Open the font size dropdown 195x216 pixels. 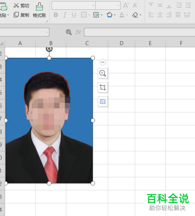(x=118, y=5)
